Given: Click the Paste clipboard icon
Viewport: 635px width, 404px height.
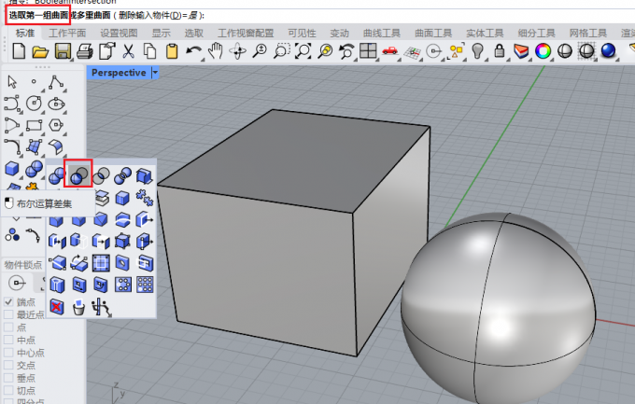Looking at the screenshot, I should point(172,51).
